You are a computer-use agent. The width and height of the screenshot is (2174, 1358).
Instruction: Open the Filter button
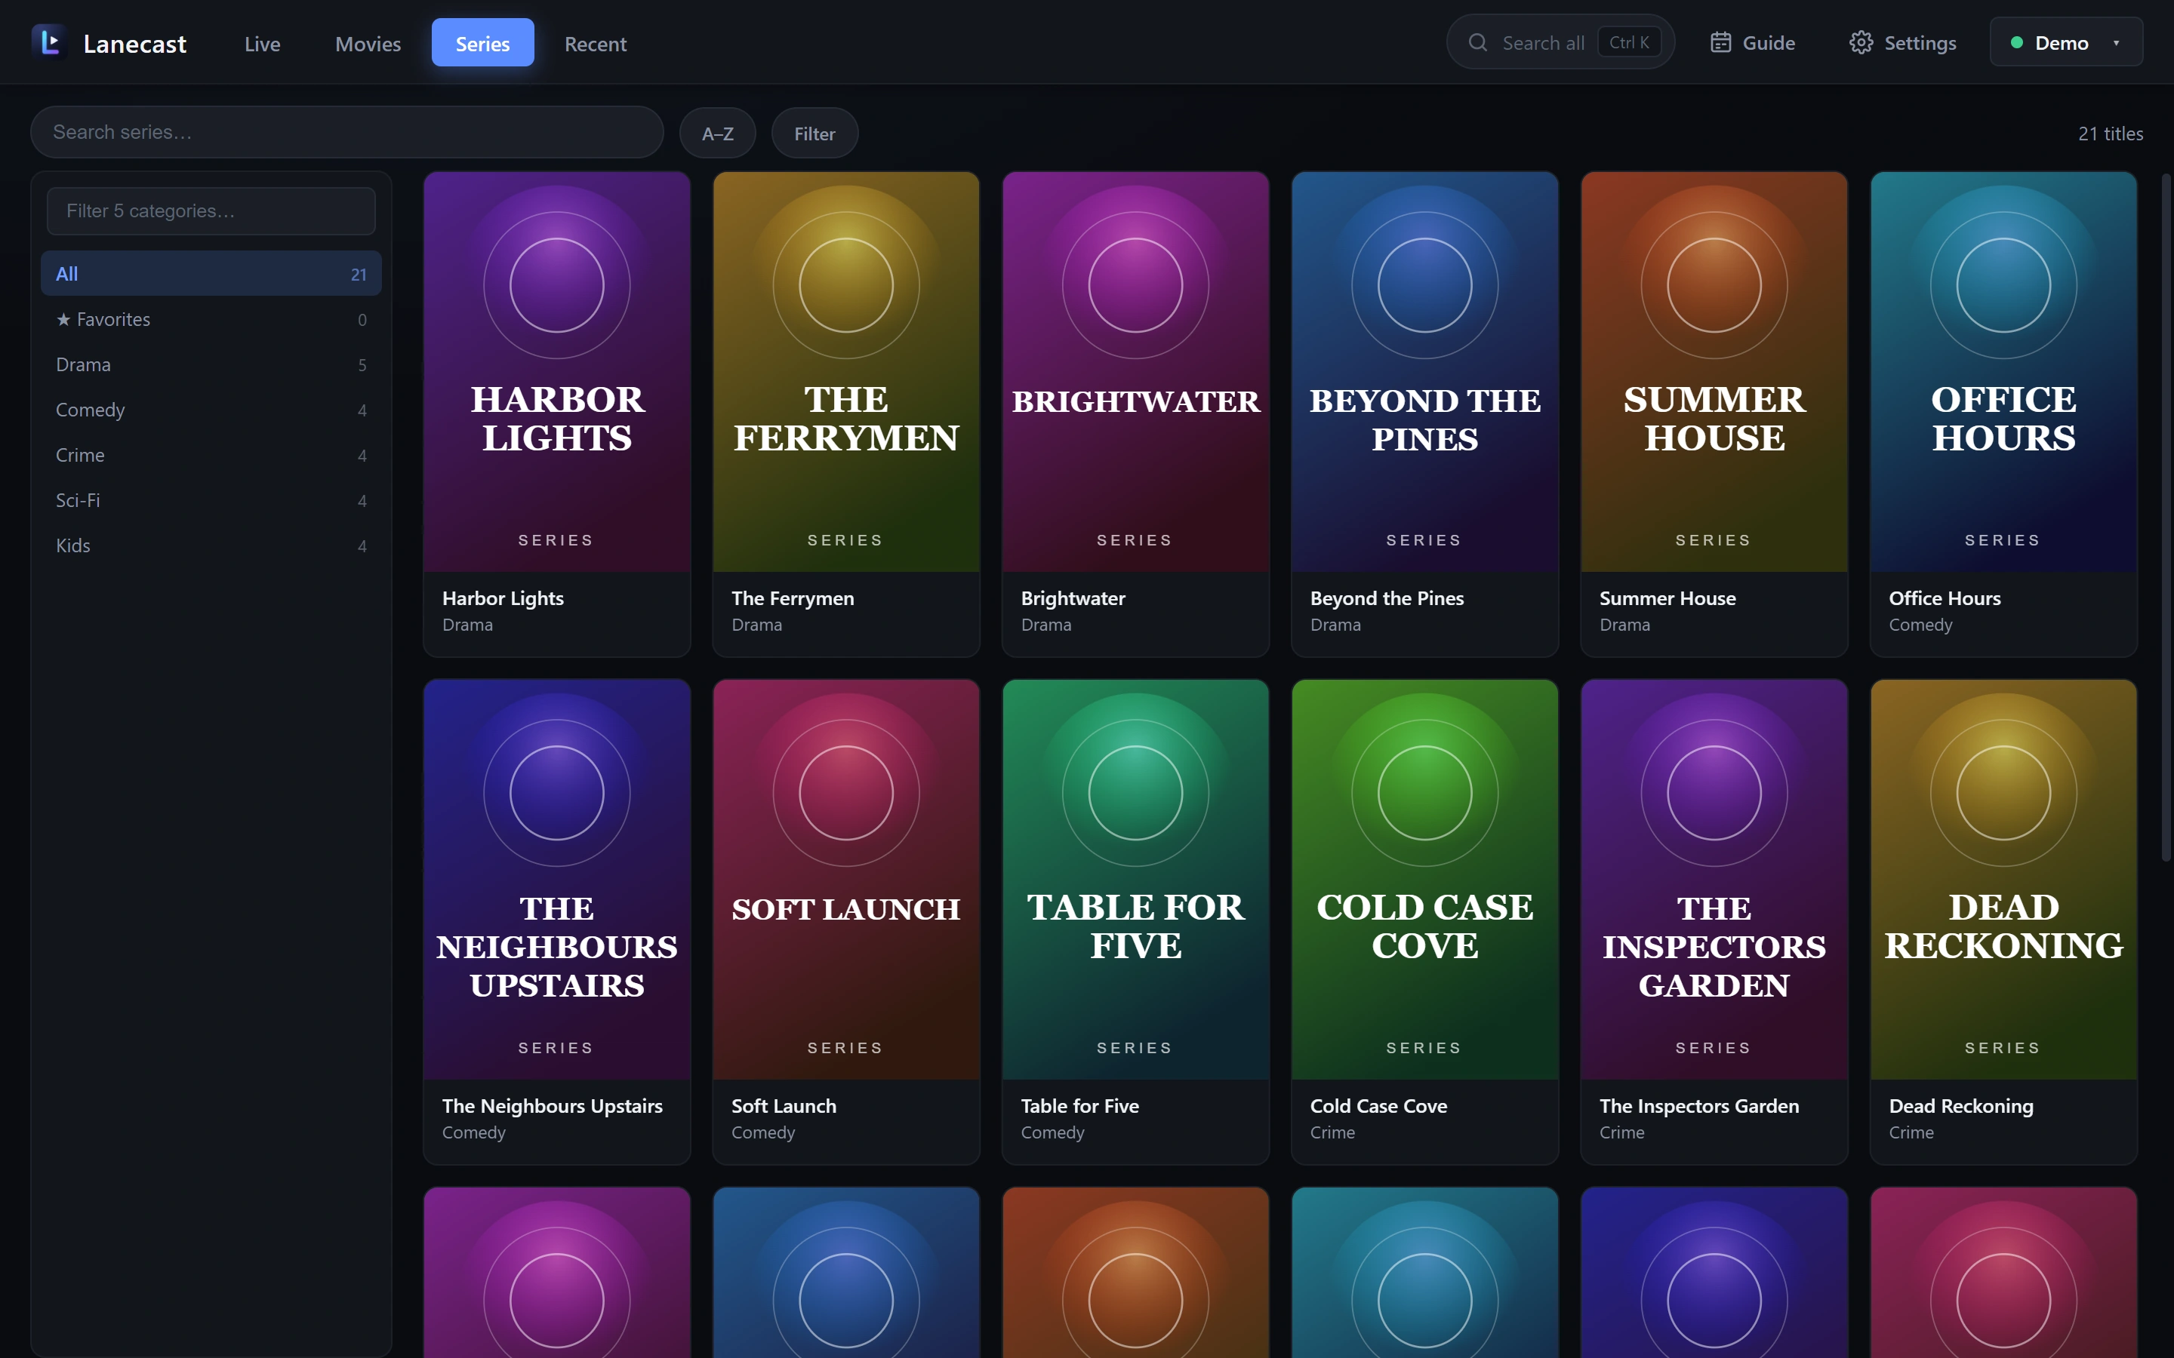pos(814,133)
